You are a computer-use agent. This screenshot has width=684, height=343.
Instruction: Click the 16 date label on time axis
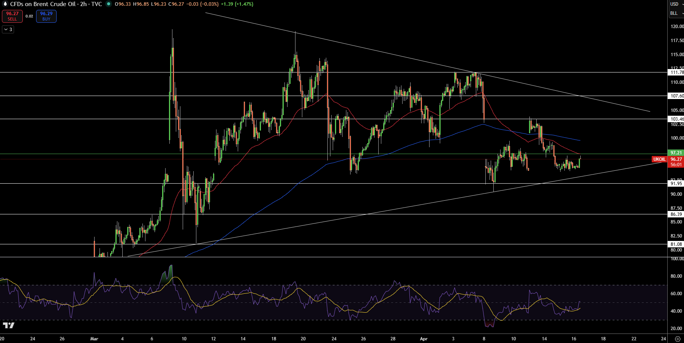[574, 339]
